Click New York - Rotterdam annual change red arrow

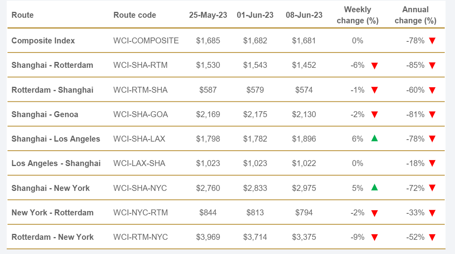(432, 213)
